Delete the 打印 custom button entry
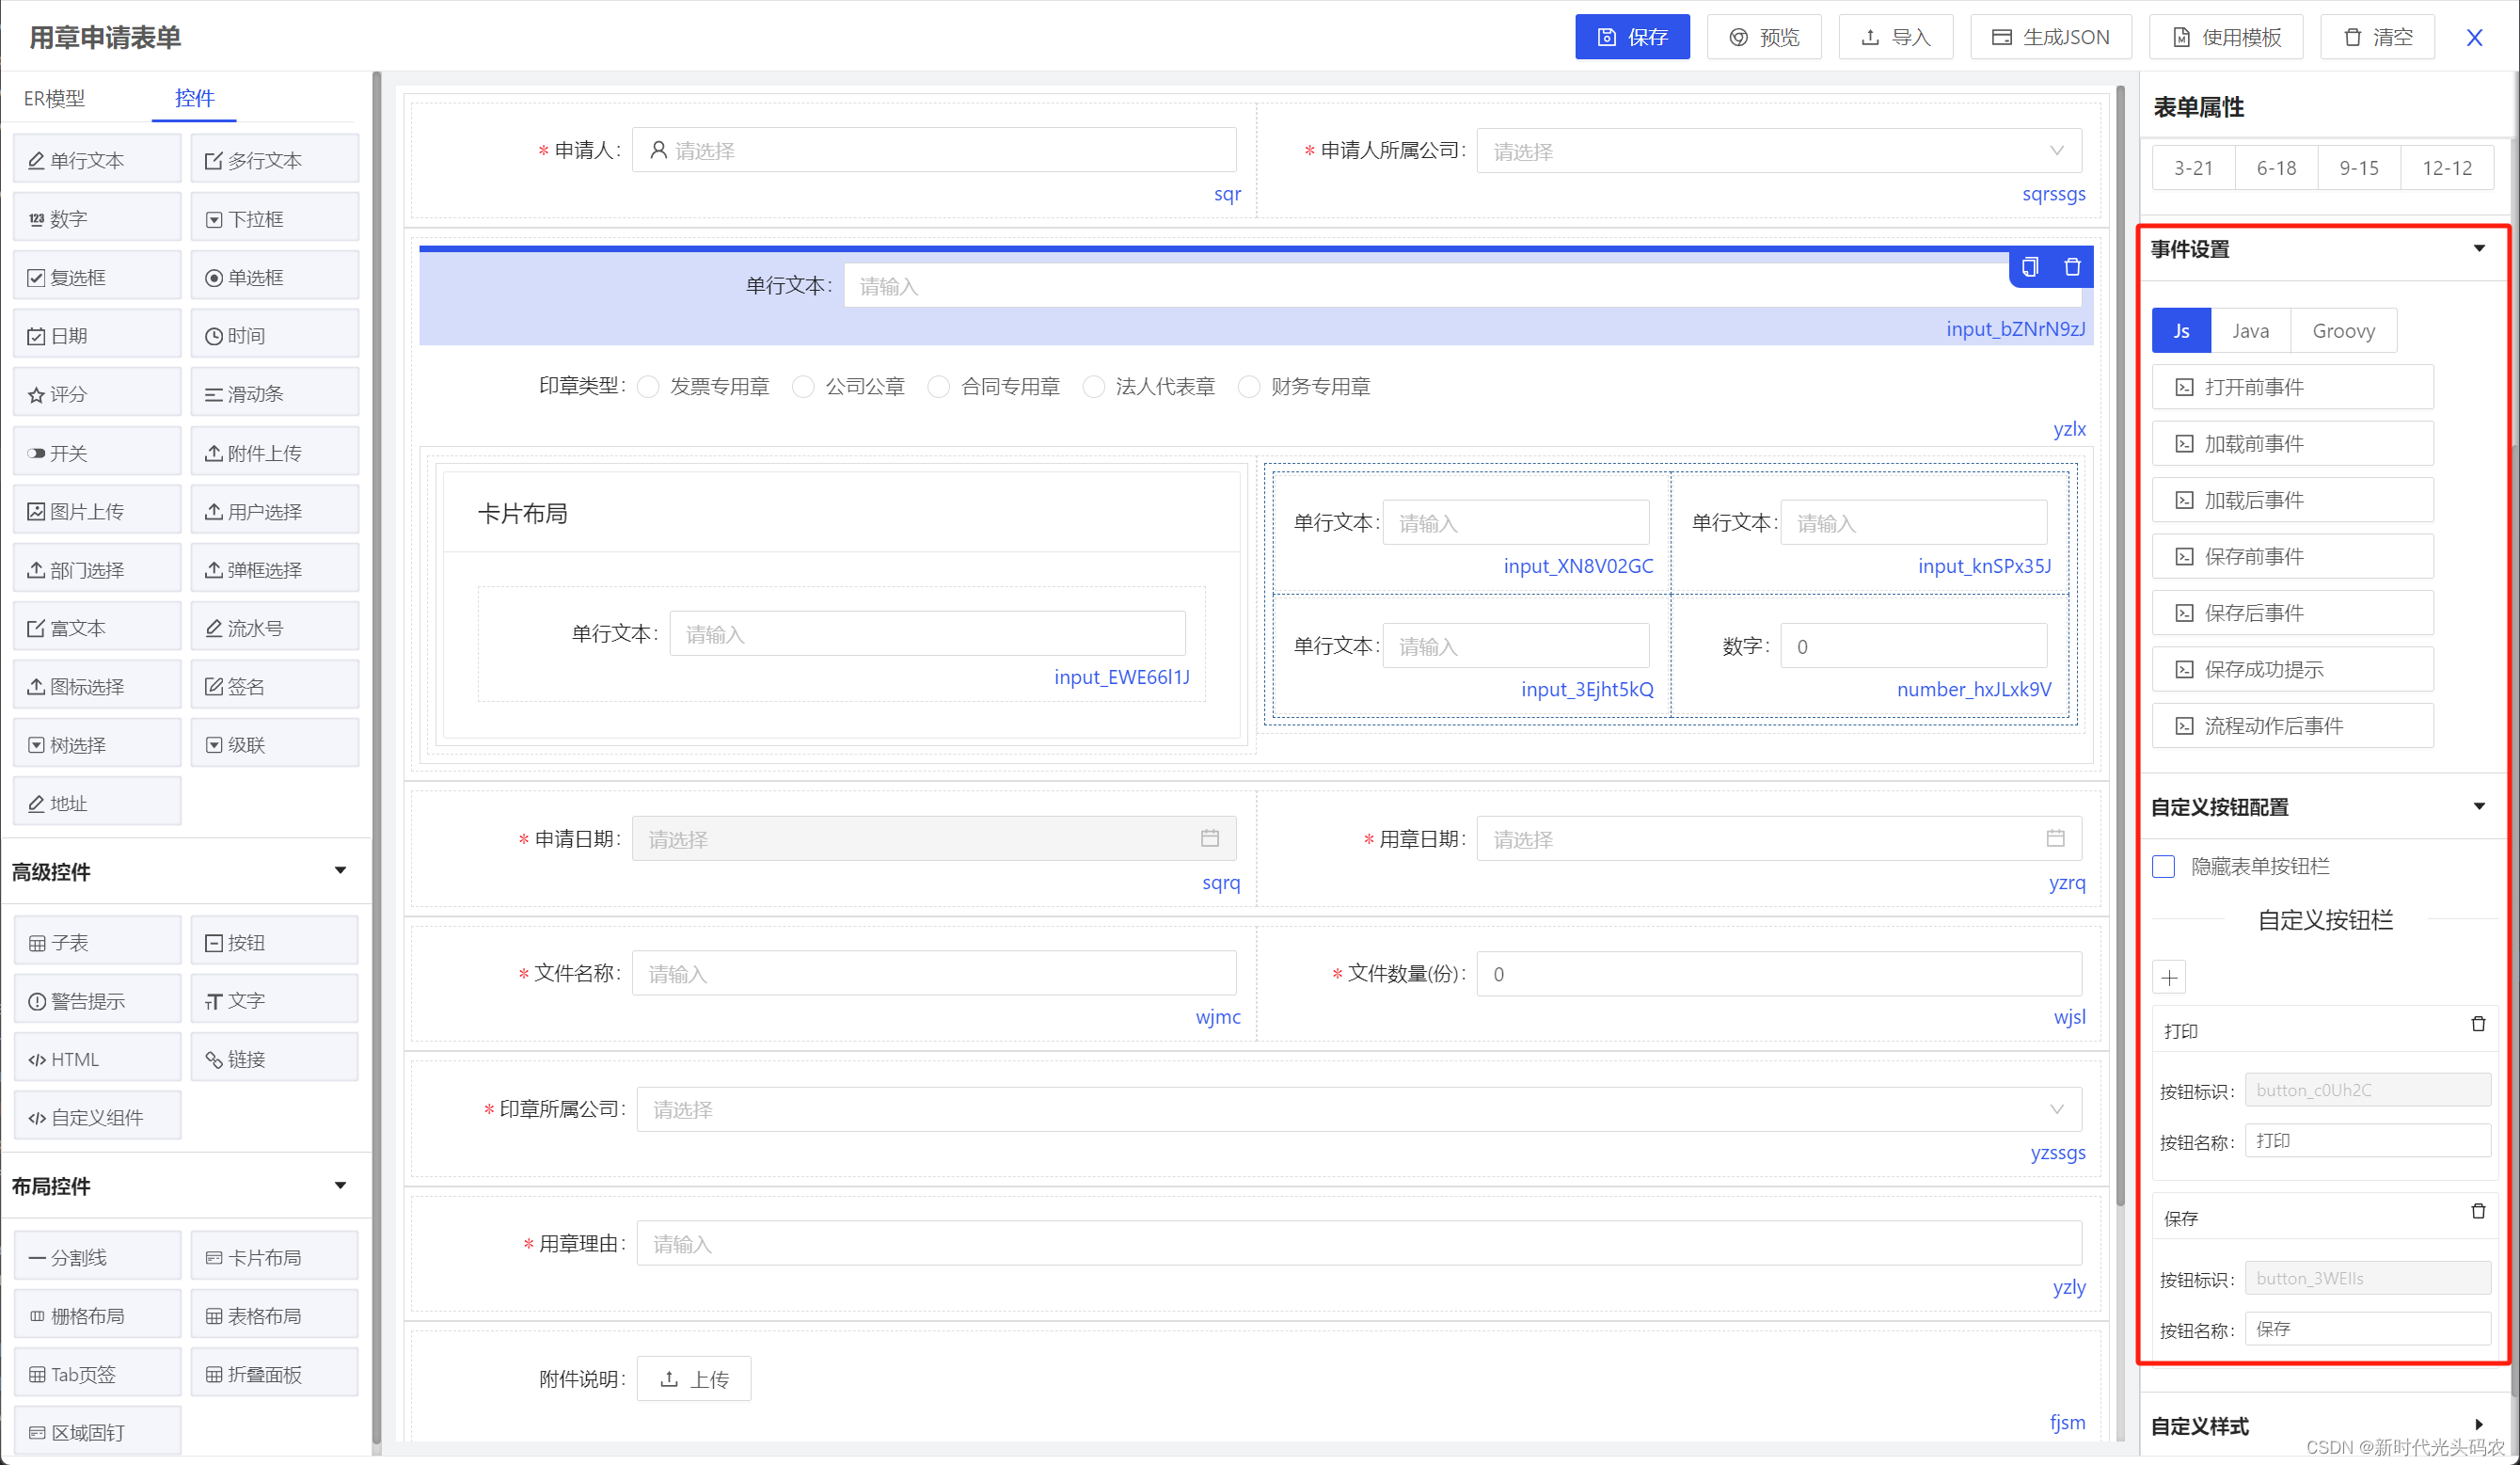 tap(2477, 1024)
